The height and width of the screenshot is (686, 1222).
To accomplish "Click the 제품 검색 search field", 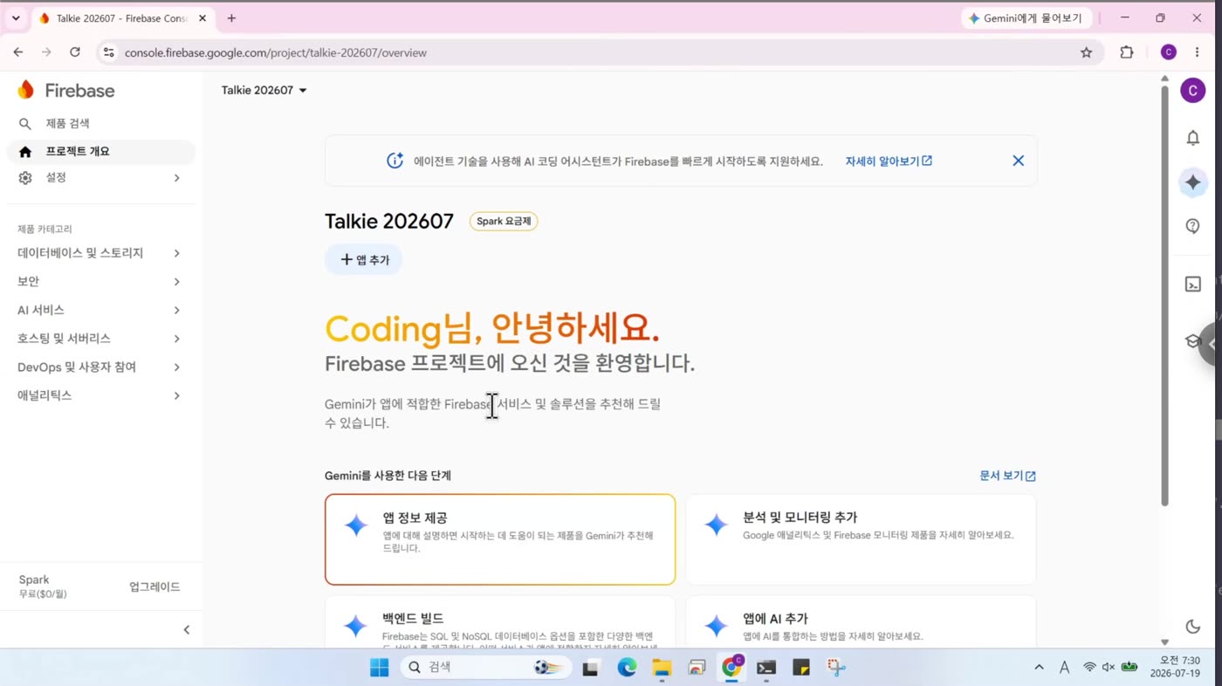I will [101, 124].
